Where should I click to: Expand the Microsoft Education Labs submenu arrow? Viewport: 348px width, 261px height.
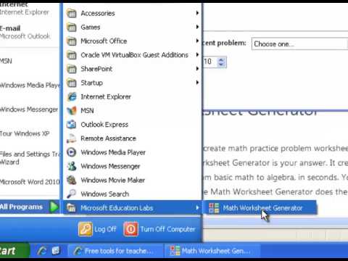[197, 207]
